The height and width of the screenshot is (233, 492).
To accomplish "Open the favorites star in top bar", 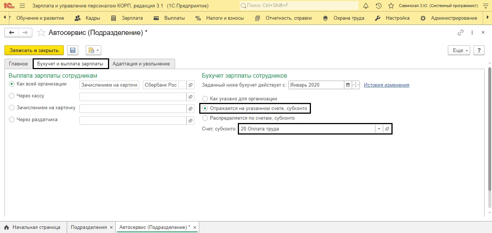I will 391,6.
